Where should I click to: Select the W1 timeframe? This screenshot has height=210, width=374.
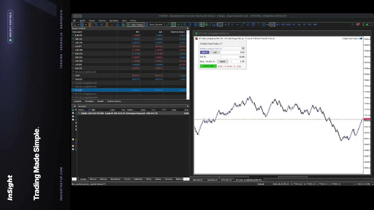pos(310,24)
